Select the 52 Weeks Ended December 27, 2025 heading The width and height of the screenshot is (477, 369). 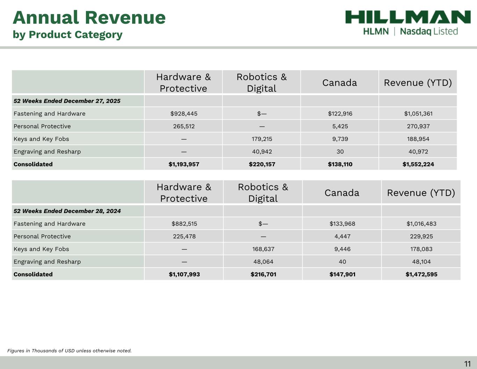click(x=67, y=101)
